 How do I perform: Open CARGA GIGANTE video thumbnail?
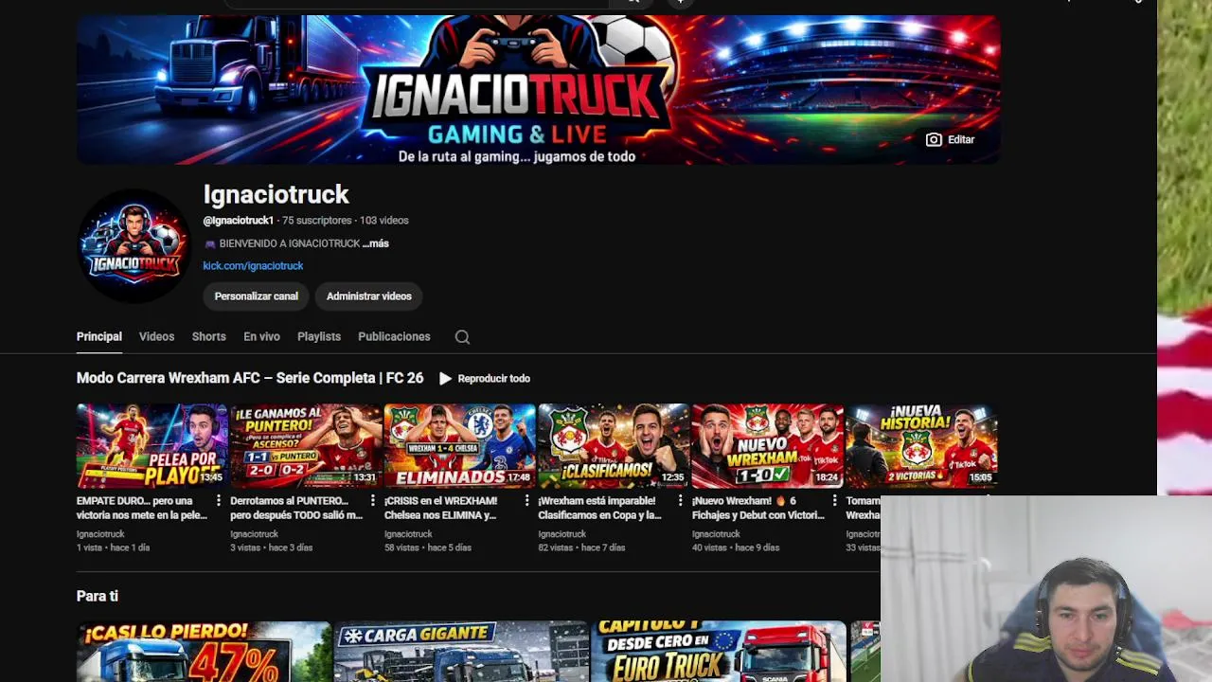461,652
